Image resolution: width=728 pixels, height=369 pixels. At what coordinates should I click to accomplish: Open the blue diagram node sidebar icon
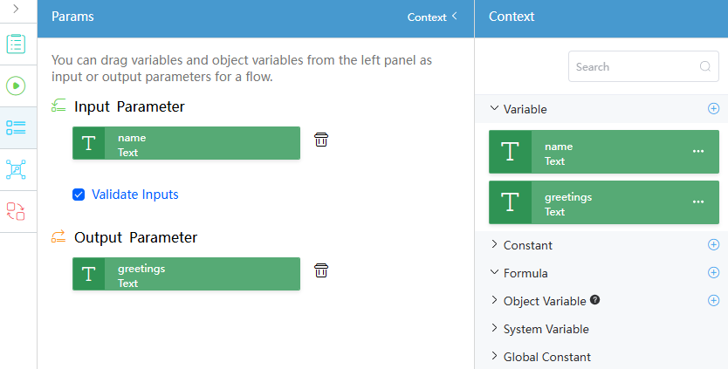click(16, 169)
